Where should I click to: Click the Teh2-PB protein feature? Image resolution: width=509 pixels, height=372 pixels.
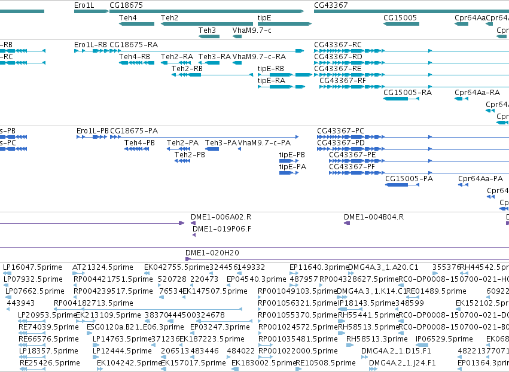pyautogui.click(x=182, y=161)
